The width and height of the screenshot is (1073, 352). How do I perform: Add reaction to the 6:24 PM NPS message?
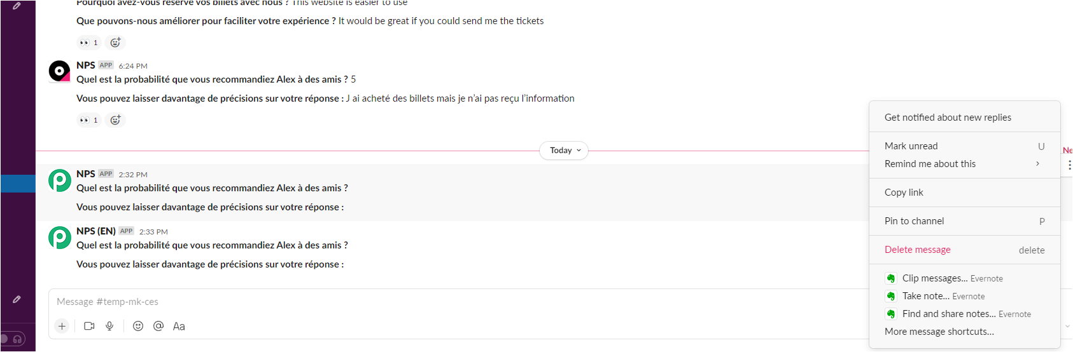coord(115,120)
